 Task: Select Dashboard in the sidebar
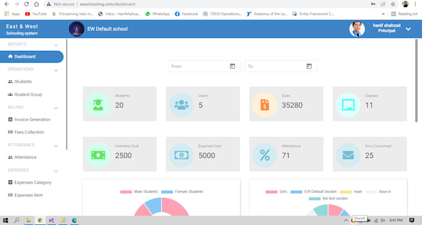click(32, 56)
